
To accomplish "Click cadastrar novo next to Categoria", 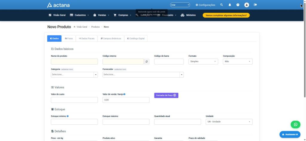I will point(67,69).
